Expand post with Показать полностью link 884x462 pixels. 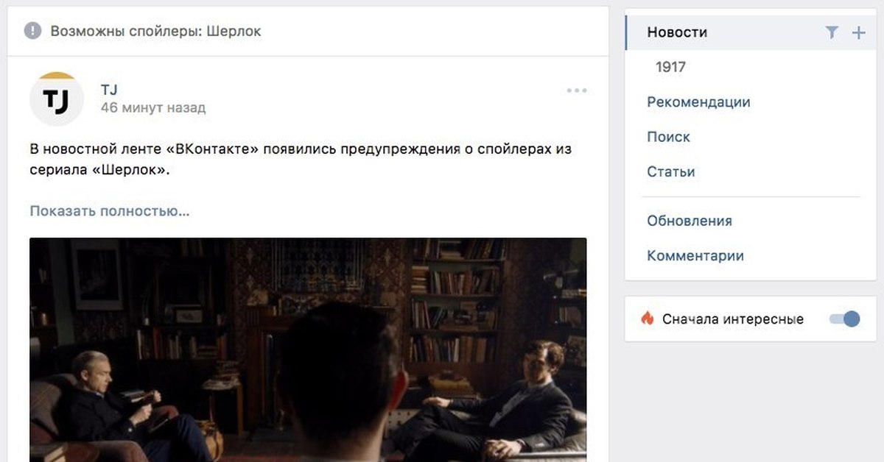coord(110,211)
